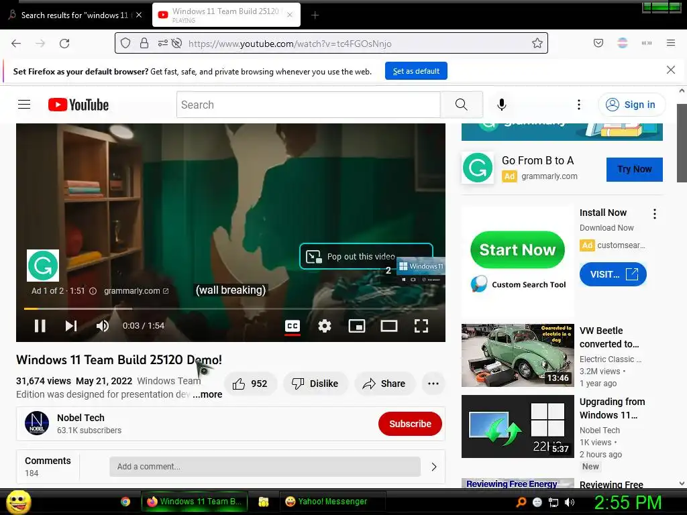Open more actions ellipsis under video
The image size is (687, 515).
click(433, 384)
